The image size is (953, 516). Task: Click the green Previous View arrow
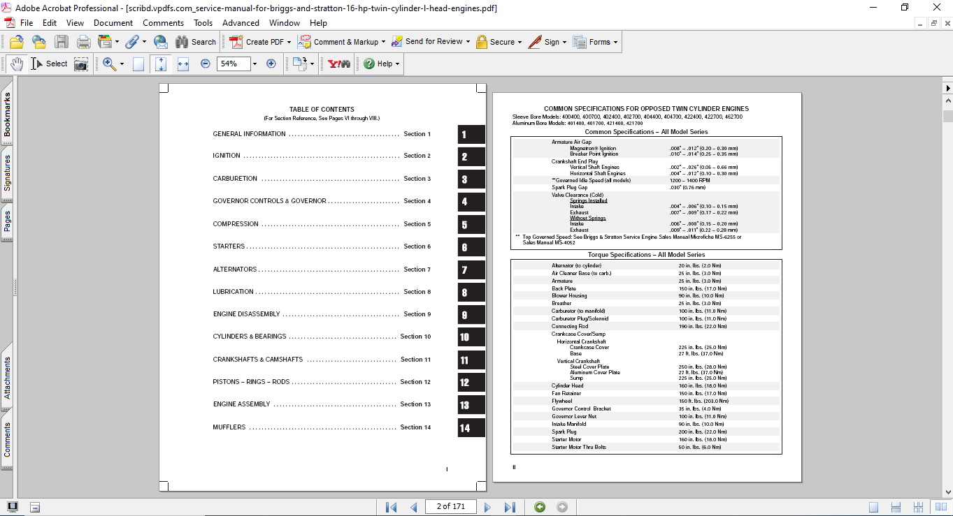[540, 507]
